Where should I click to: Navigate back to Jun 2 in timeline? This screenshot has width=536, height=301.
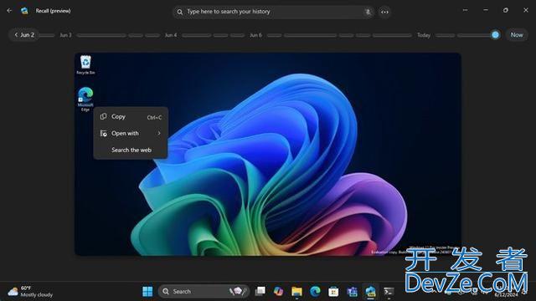24,35
